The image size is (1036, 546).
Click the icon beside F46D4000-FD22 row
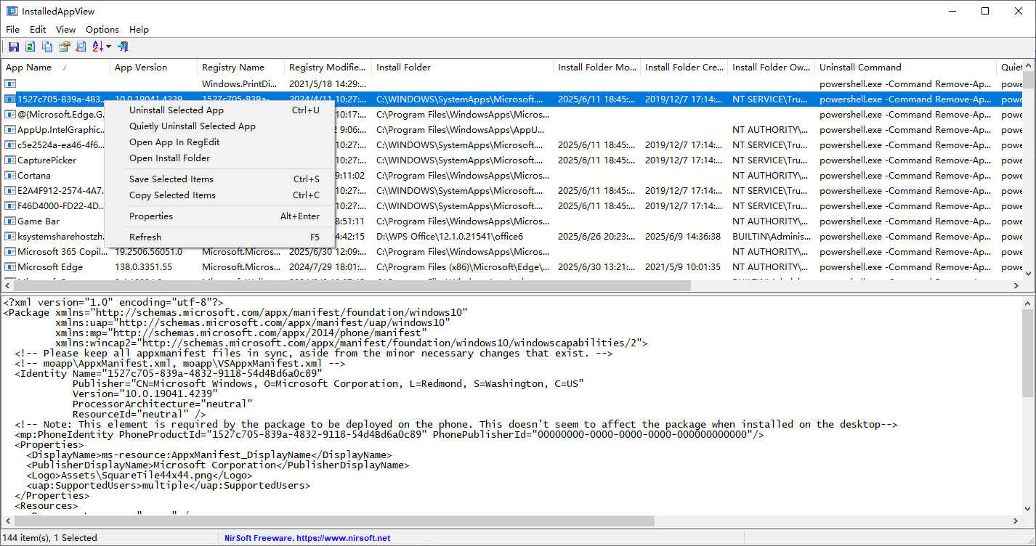coord(10,205)
